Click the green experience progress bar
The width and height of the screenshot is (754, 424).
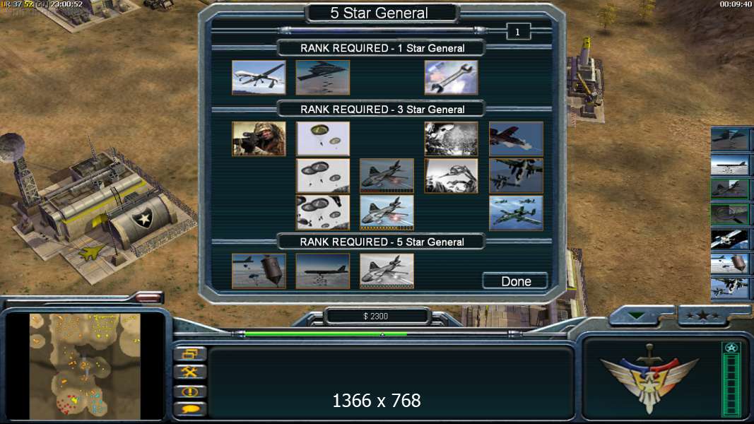tap(326, 333)
